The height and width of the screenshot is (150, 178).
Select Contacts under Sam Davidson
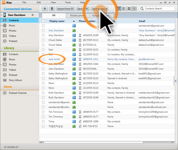click(x=19, y=20)
